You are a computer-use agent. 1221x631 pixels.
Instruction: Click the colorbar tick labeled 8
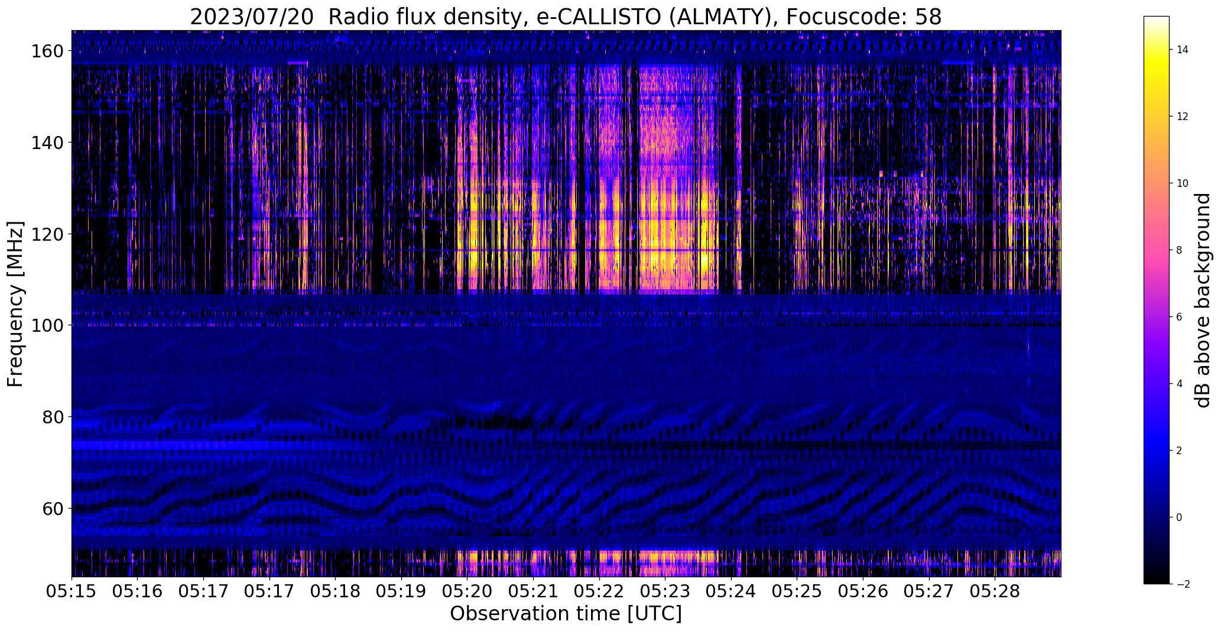coord(1180,250)
